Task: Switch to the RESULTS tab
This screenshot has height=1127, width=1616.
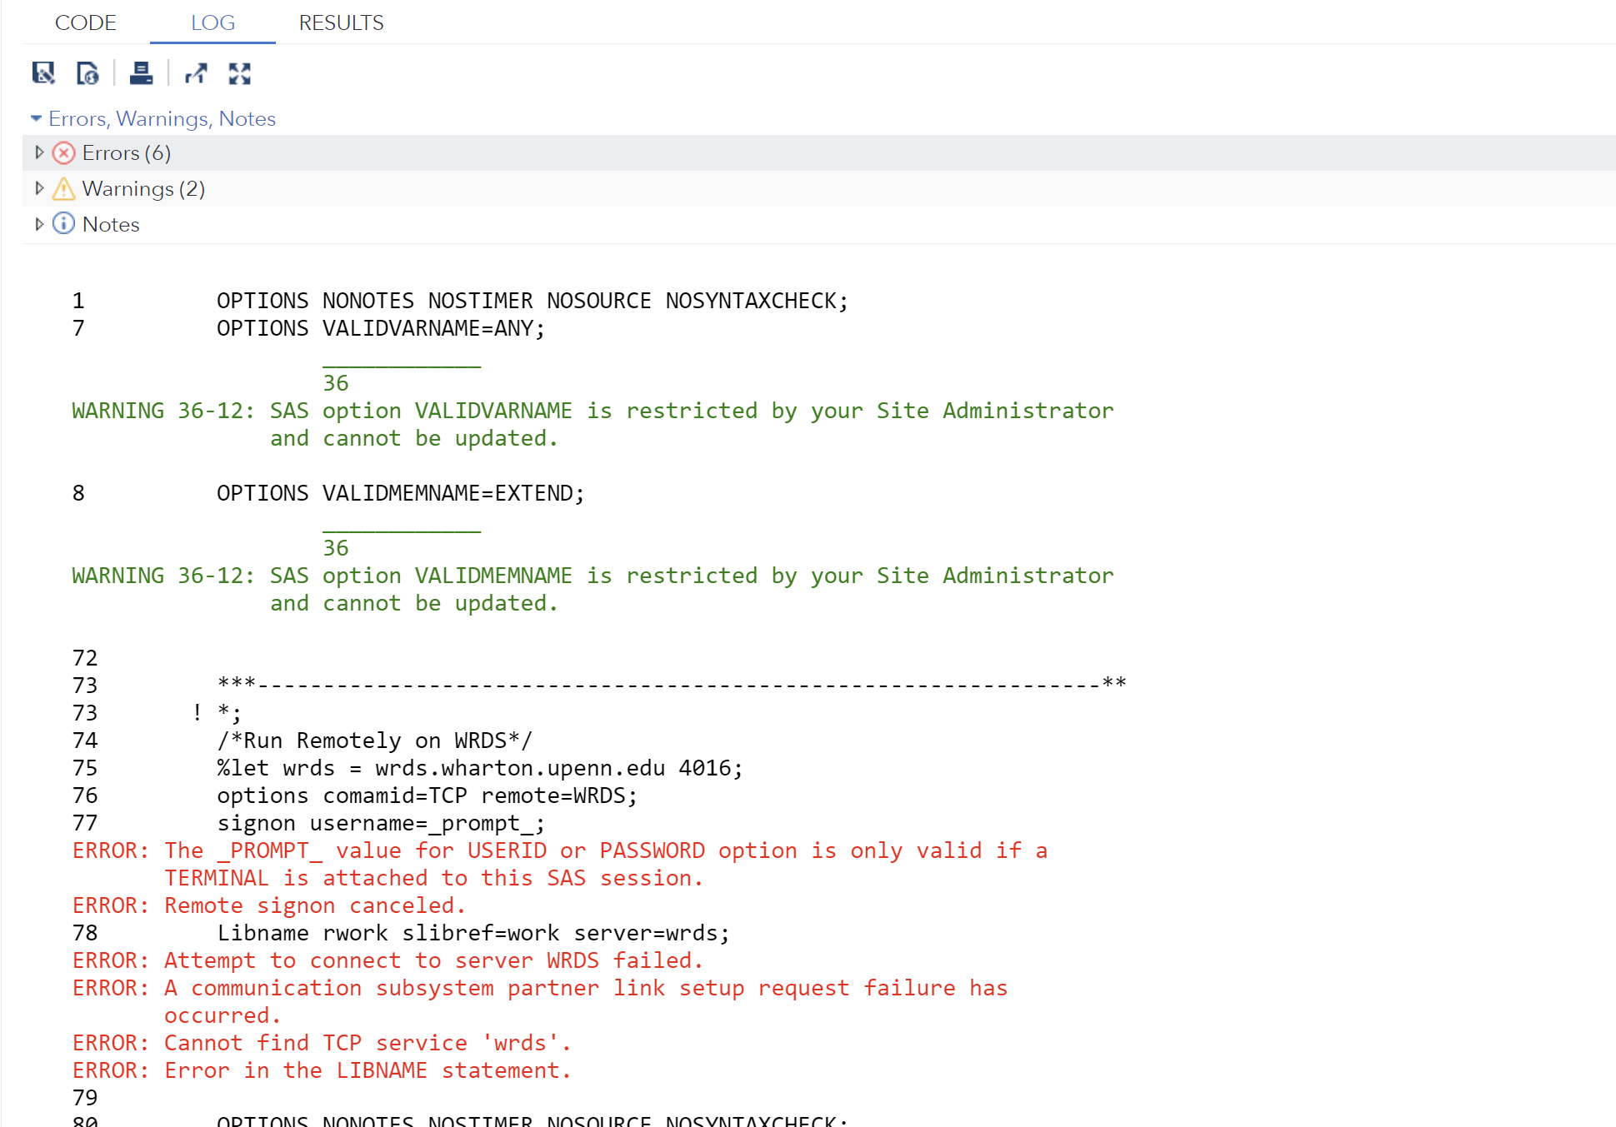Action: [341, 22]
